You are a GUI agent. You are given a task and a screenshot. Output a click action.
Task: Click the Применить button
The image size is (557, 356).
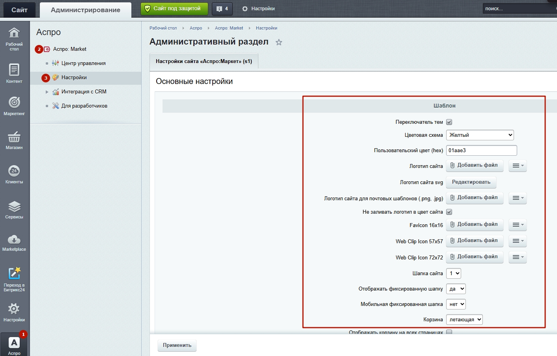[x=177, y=345]
